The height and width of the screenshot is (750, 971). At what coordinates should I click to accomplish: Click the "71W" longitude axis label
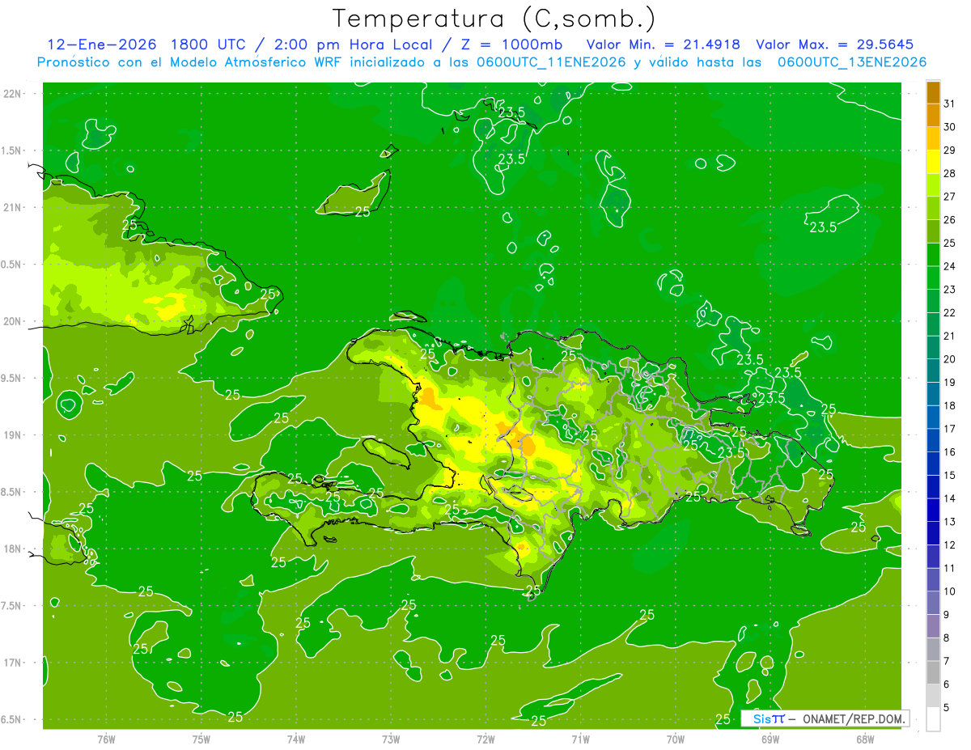(580, 739)
